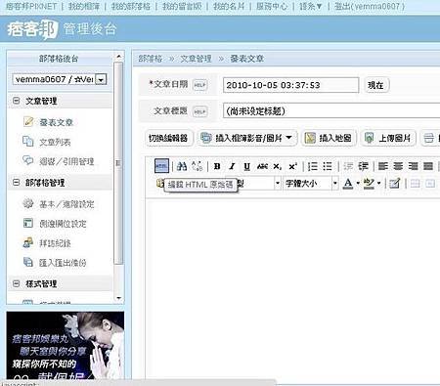Click the 文章標題 title input field
Viewport: 440px width, 386px height.
[x=331, y=111]
